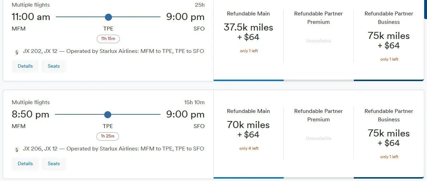View Seats for the 8:50 pm flight

coord(54,163)
